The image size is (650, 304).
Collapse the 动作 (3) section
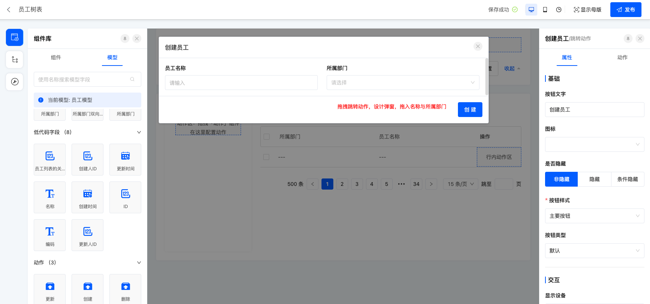click(139, 263)
